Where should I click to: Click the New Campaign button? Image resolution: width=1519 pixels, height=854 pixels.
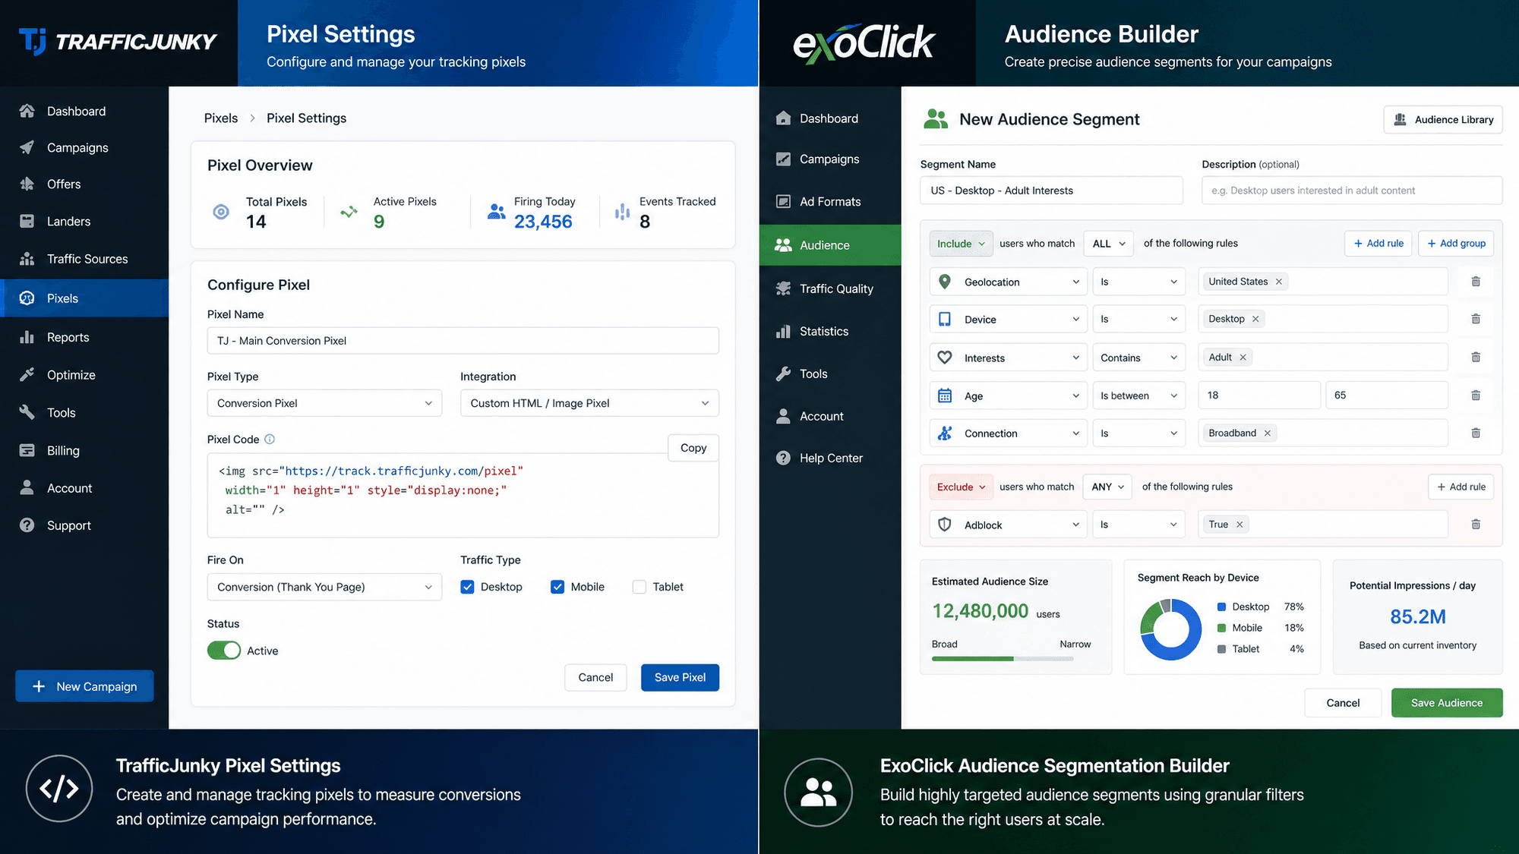84,686
